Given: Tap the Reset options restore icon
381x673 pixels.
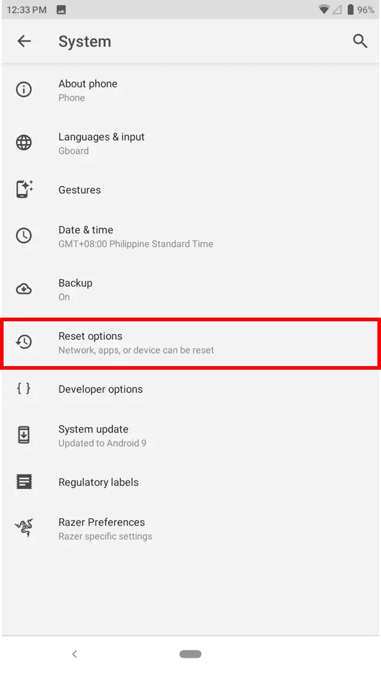Looking at the screenshot, I should coord(24,342).
